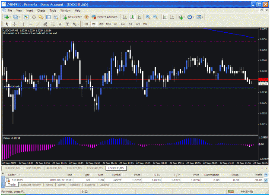Switch timeframe to D1
The height and width of the screenshot is (195, 270).
pyautogui.click(x=130, y=24)
